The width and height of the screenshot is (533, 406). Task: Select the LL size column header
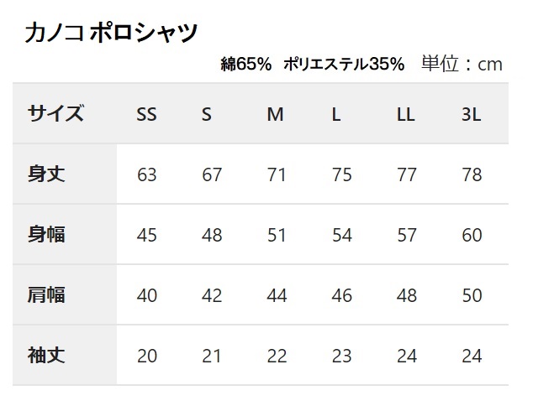coord(405,114)
